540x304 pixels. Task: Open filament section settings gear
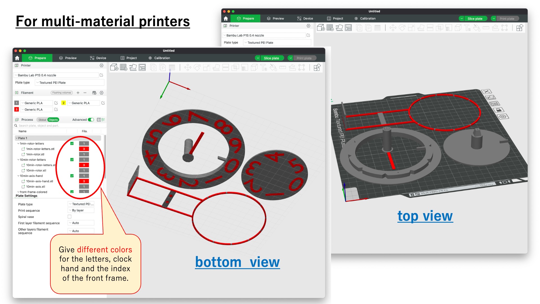tap(102, 93)
